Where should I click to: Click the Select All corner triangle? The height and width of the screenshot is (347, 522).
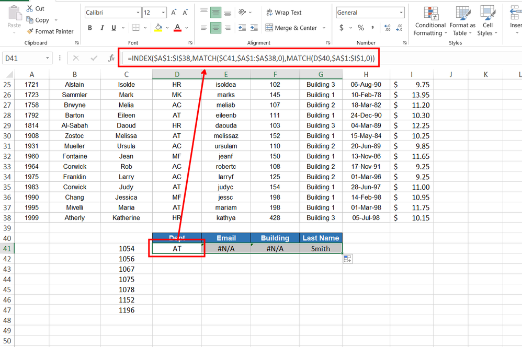coord(9,75)
